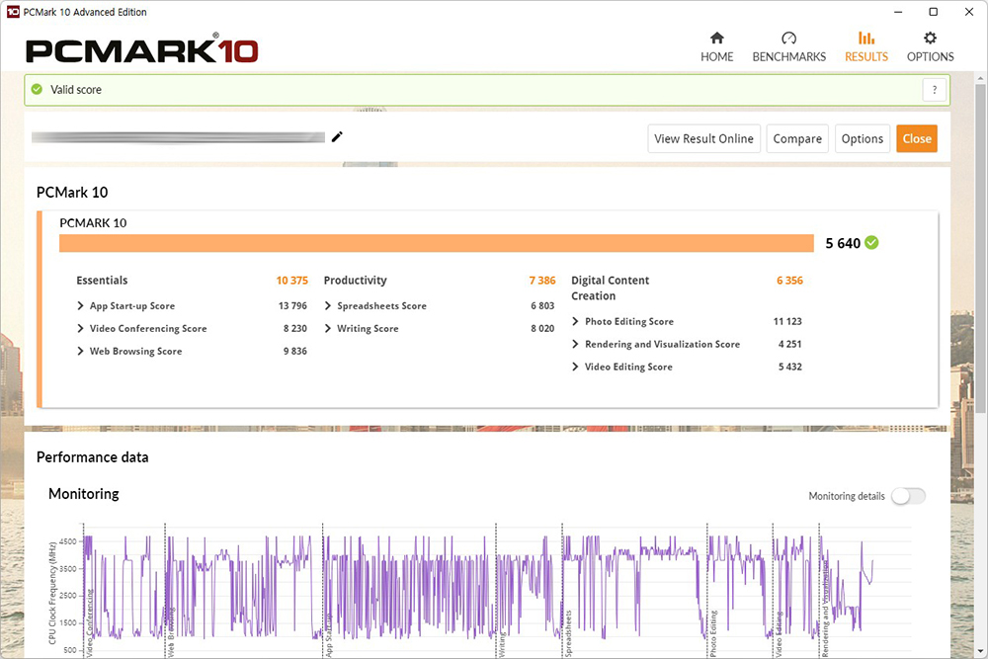Switch to the RESULTS tab label
The height and width of the screenshot is (659, 988).
pos(866,56)
